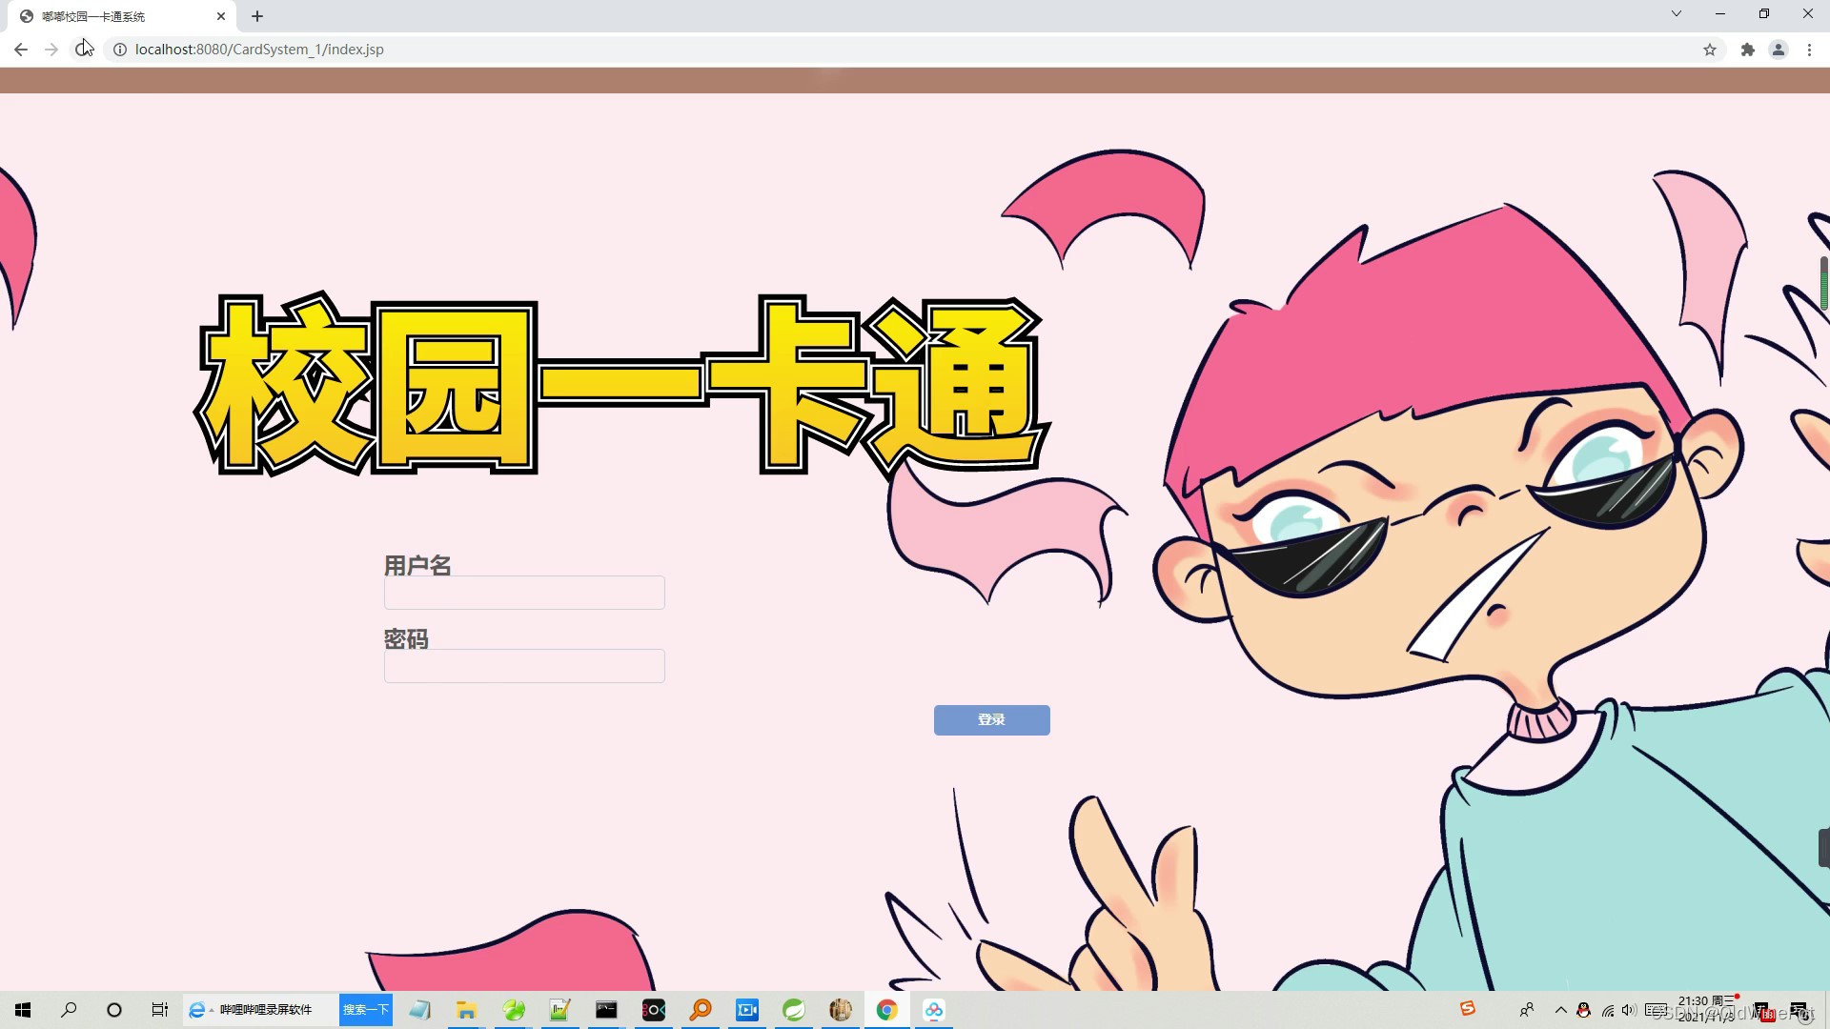This screenshot has height=1029, width=1830.
Task: Focus the 密码 password input field
Action: click(x=524, y=666)
